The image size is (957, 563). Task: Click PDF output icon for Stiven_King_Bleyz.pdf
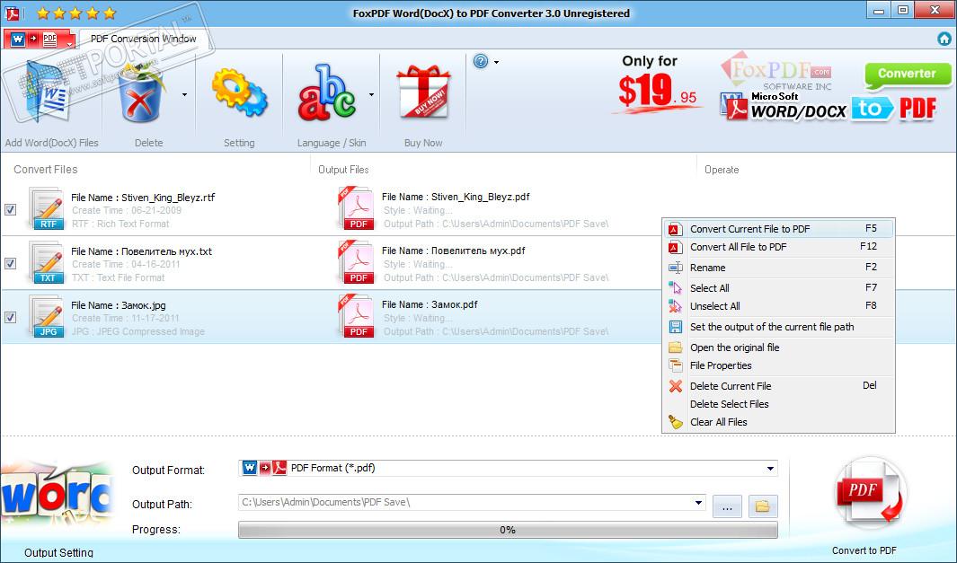357,208
